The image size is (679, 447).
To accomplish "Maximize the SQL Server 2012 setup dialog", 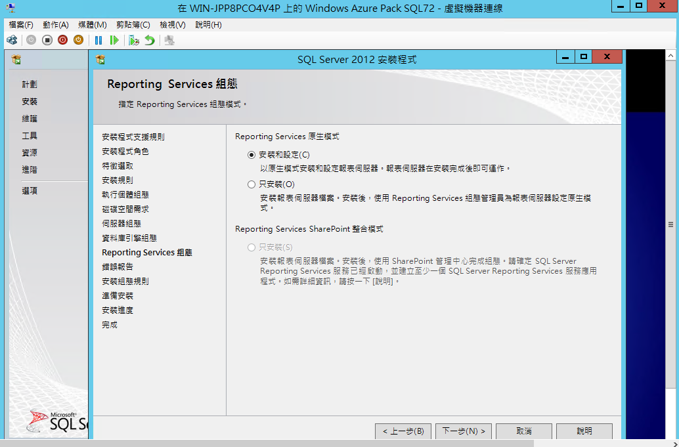I will click(583, 56).
